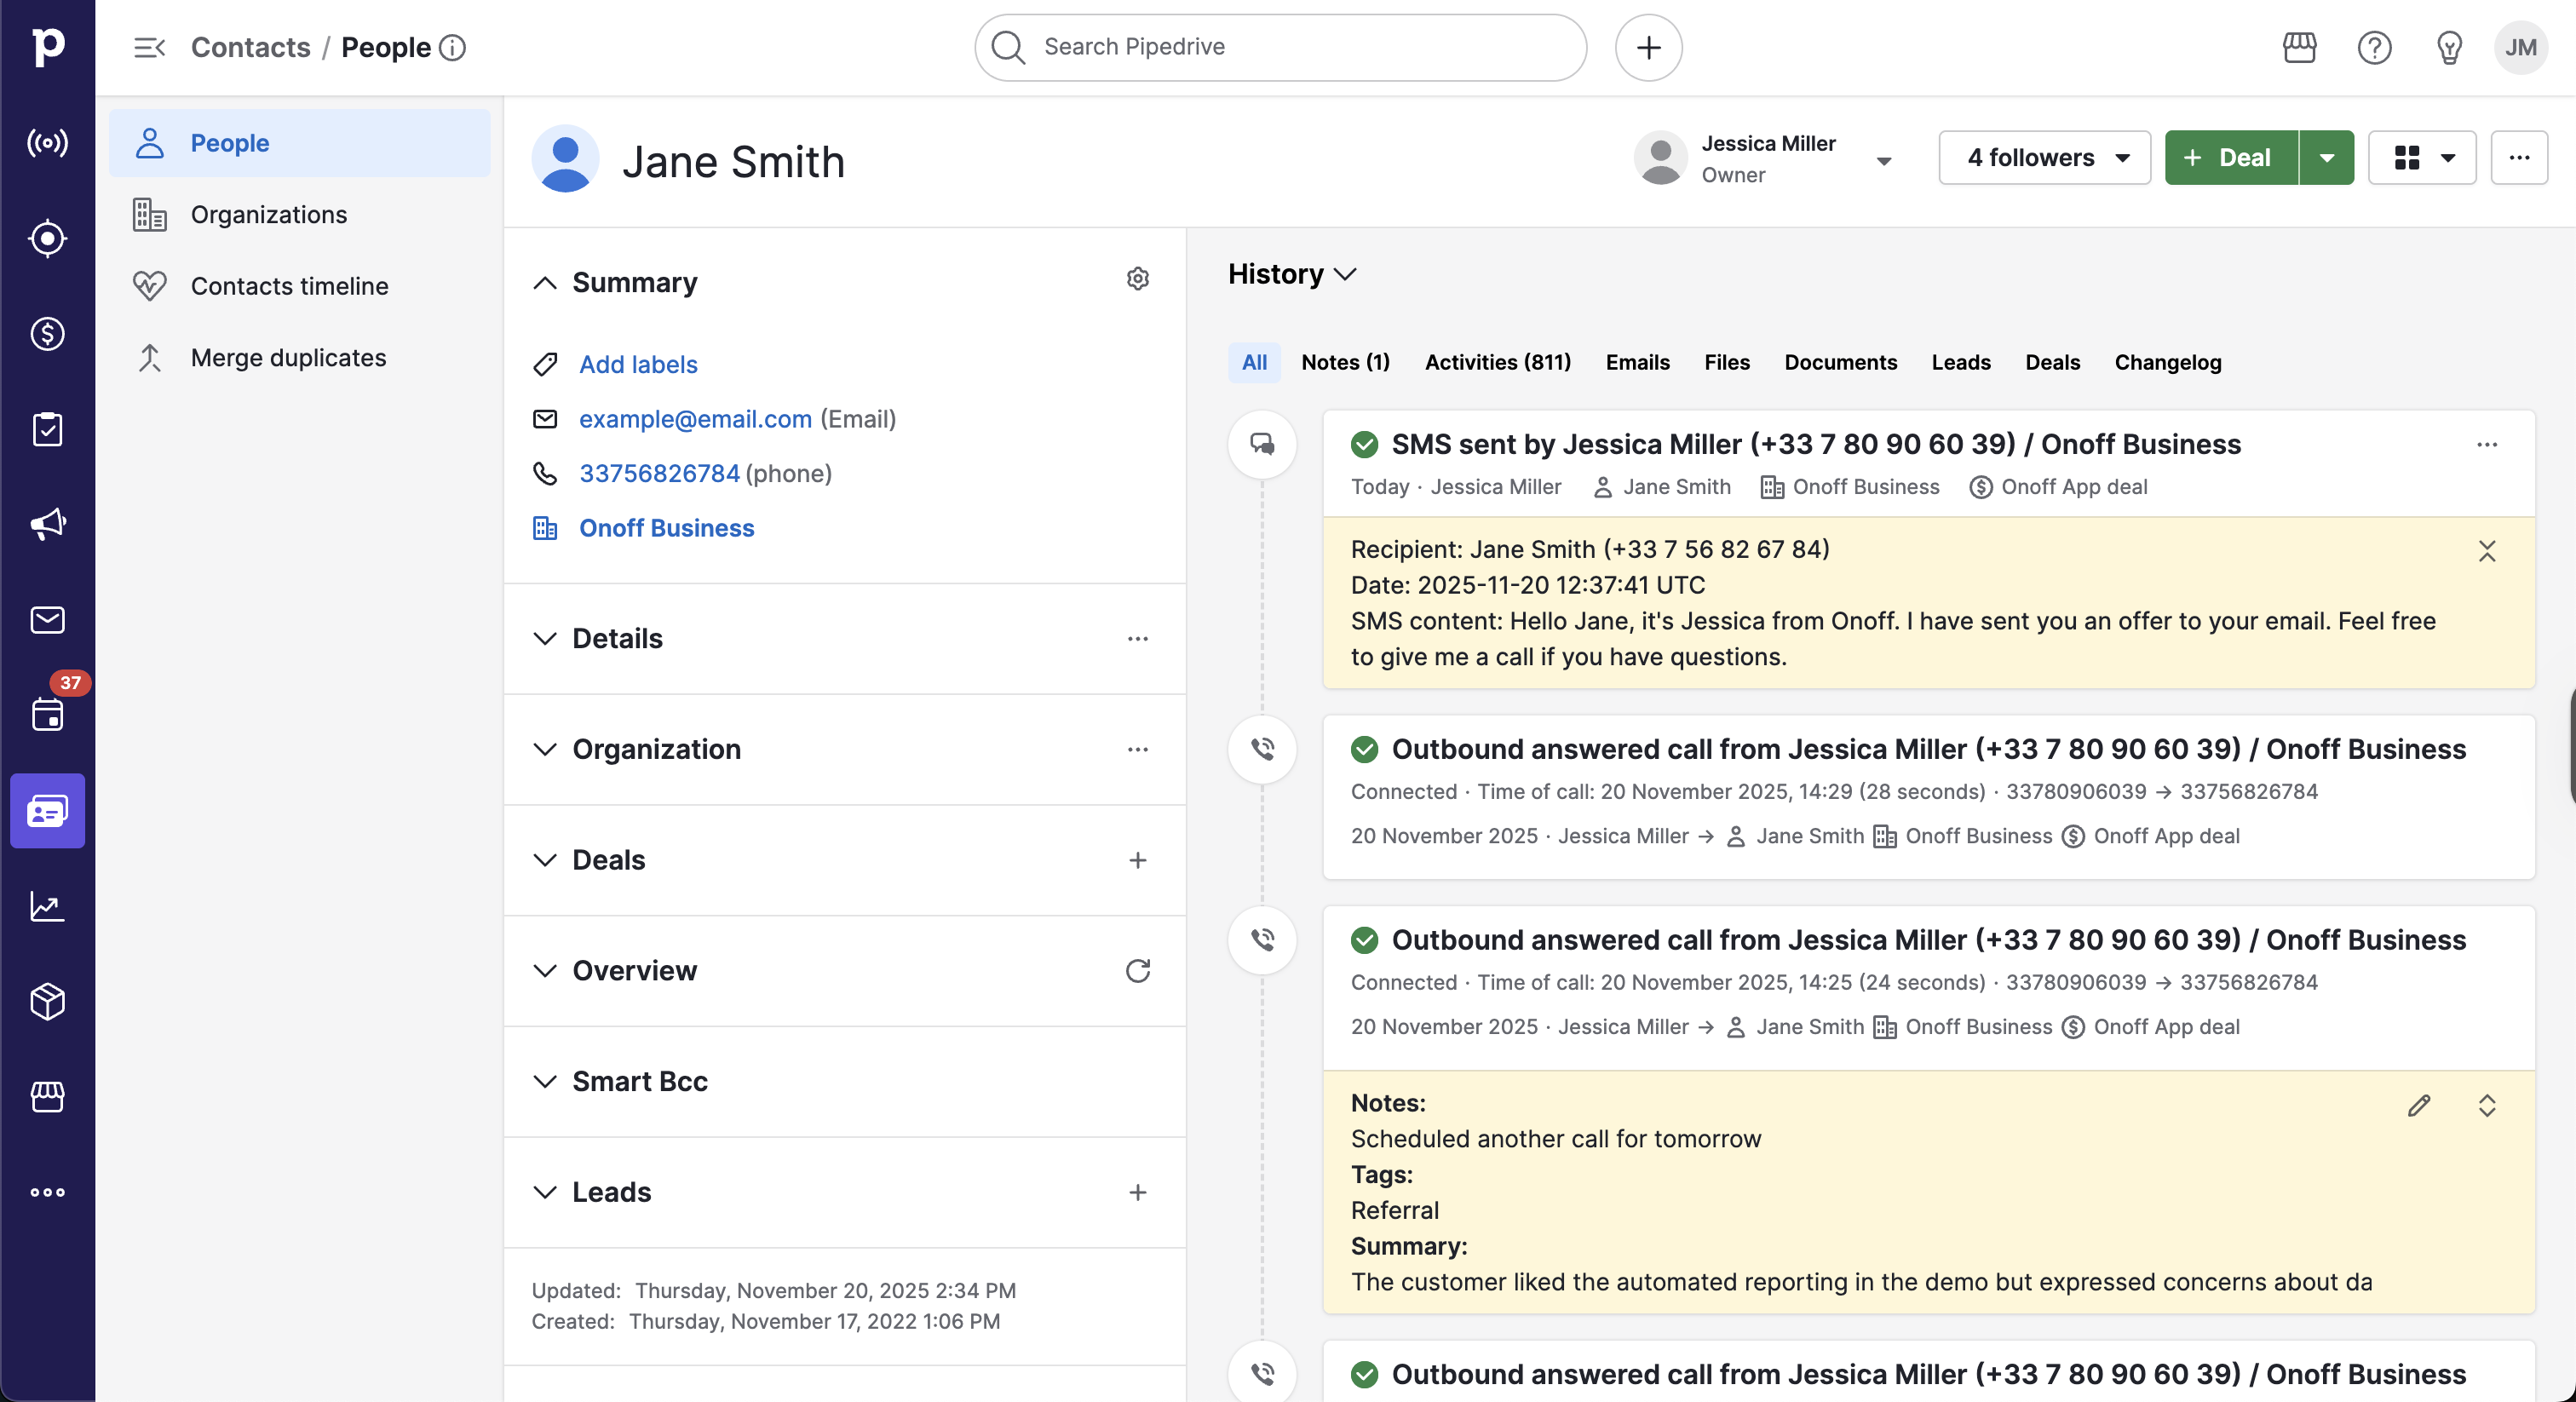Open Projects clipboard check icon in sidebar
Image resolution: width=2576 pixels, height=1402 pixels.
(47, 429)
